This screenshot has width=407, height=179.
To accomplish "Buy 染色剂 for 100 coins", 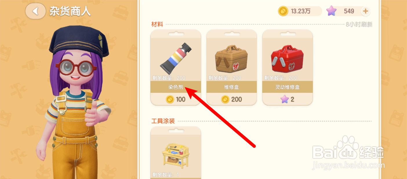I will [176, 100].
